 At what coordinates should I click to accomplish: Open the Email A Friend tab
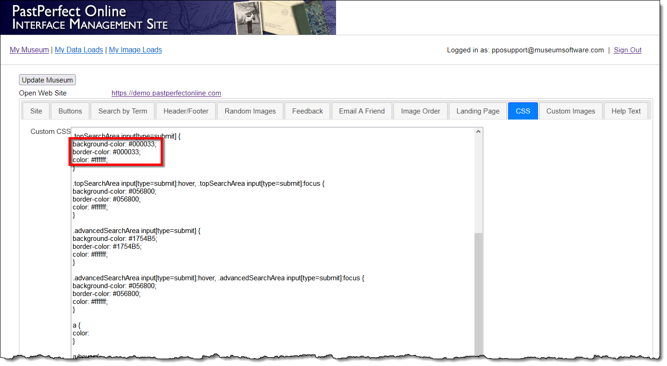pyautogui.click(x=362, y=111)
